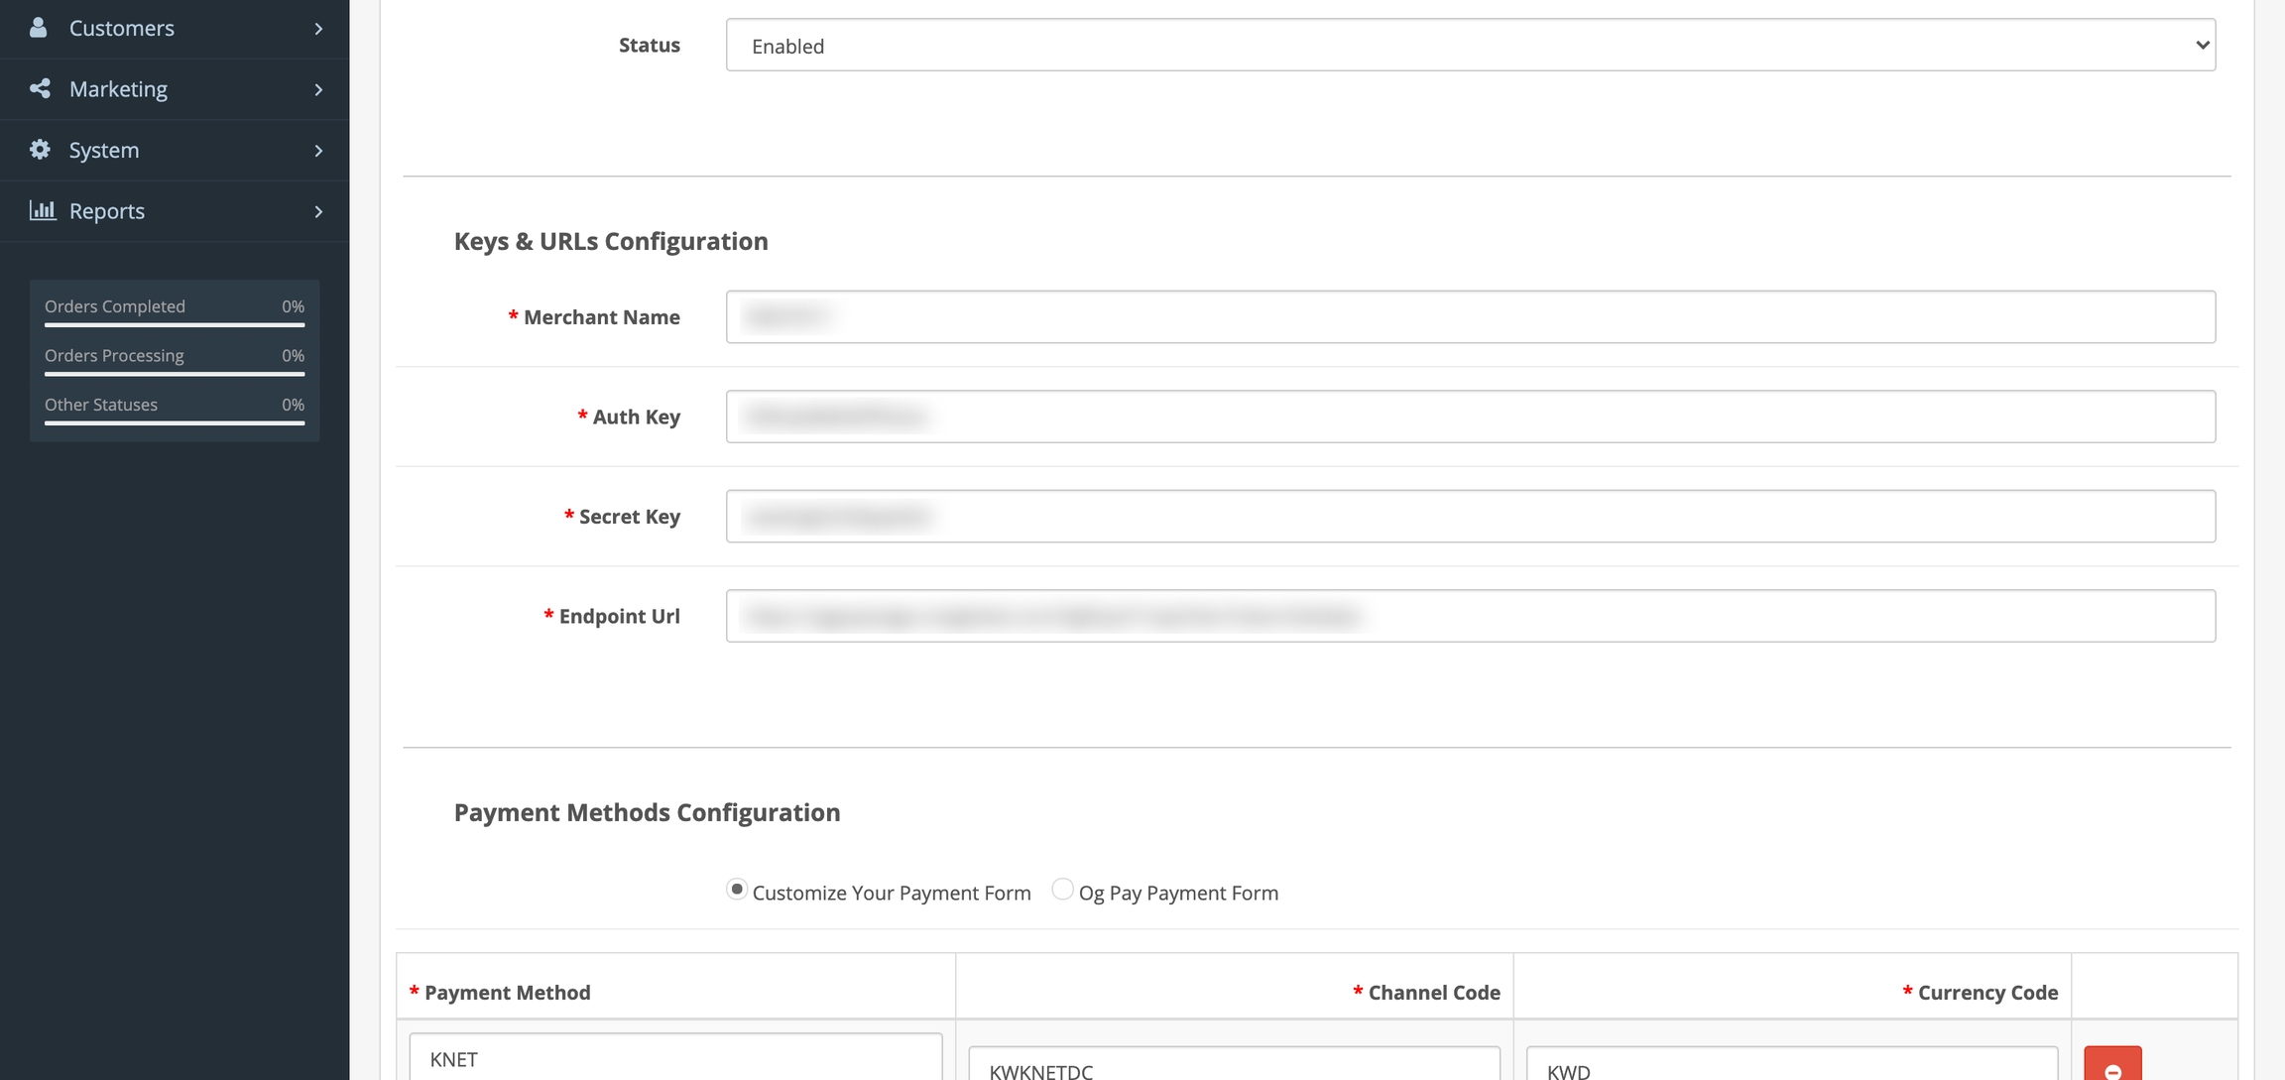This screenshot has width=2285, height=1080.
Task: Click the Endpoint Url input field
Action: (x=1470, y=616)
